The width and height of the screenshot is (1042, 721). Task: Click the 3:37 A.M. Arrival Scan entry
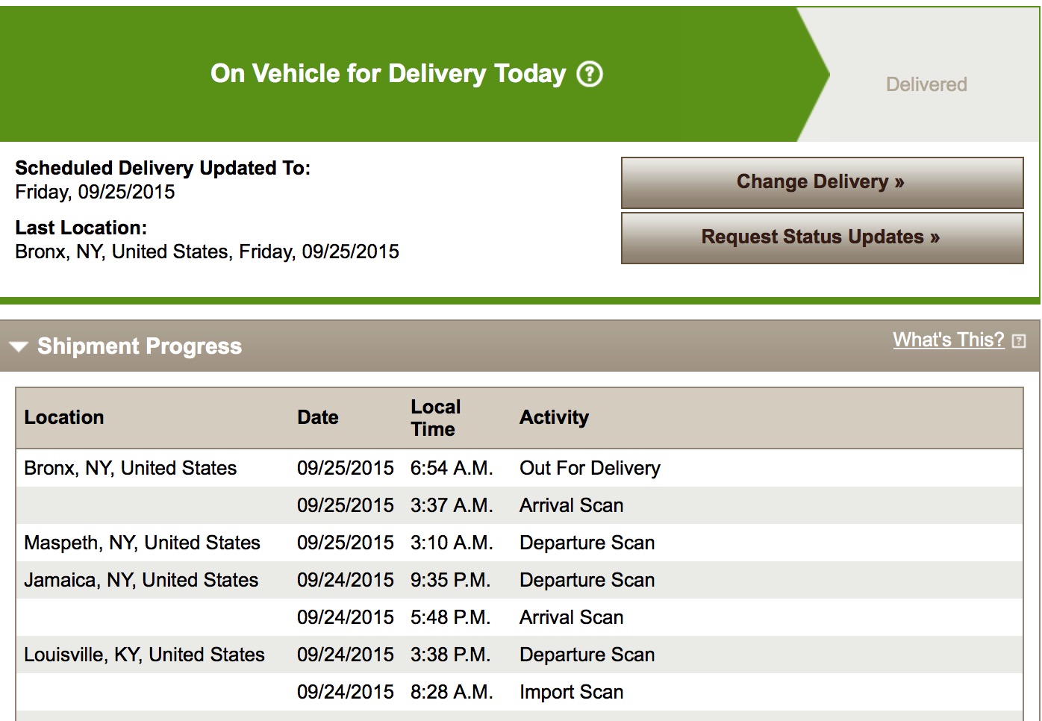pyautogui.click(x=519, y=505)
